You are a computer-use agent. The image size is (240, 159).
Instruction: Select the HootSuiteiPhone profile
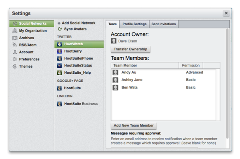tap(79, 58)
